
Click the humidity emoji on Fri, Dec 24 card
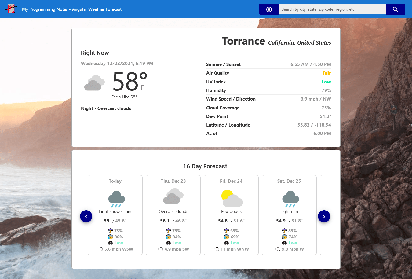(226, 237)
